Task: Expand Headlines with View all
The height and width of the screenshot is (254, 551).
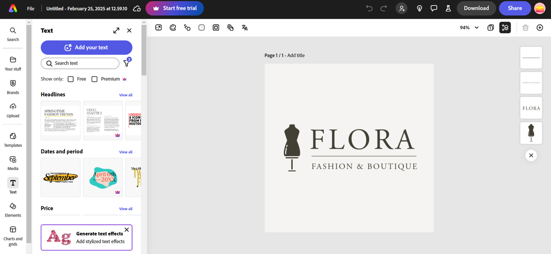Action: [126, 95]
